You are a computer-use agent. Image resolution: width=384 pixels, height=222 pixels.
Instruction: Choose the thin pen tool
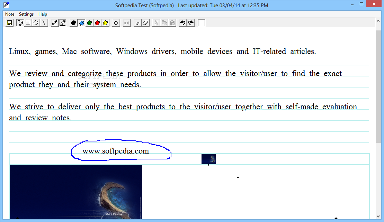point(55,23)
